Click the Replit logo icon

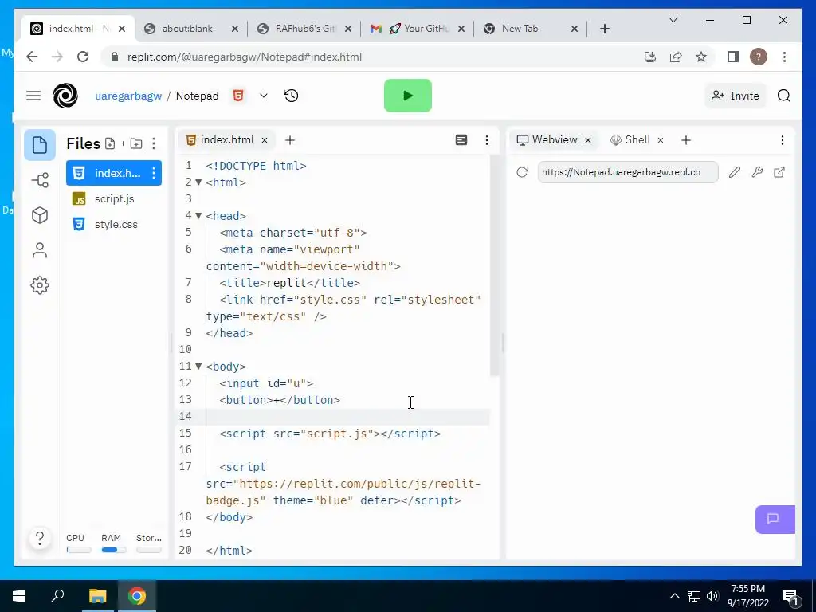pos(65,96)
